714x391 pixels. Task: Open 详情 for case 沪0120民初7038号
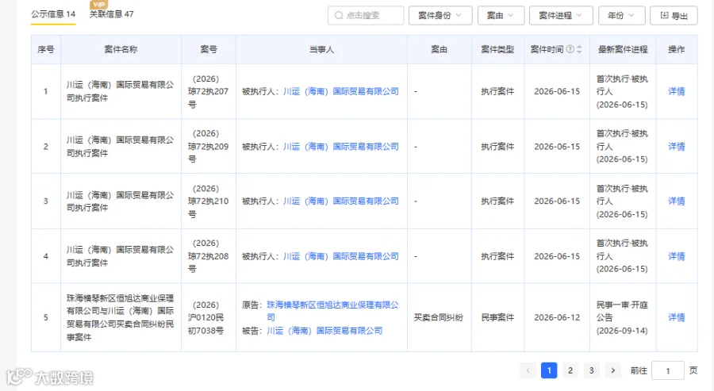pyautogui.click(x=677, y=317)
